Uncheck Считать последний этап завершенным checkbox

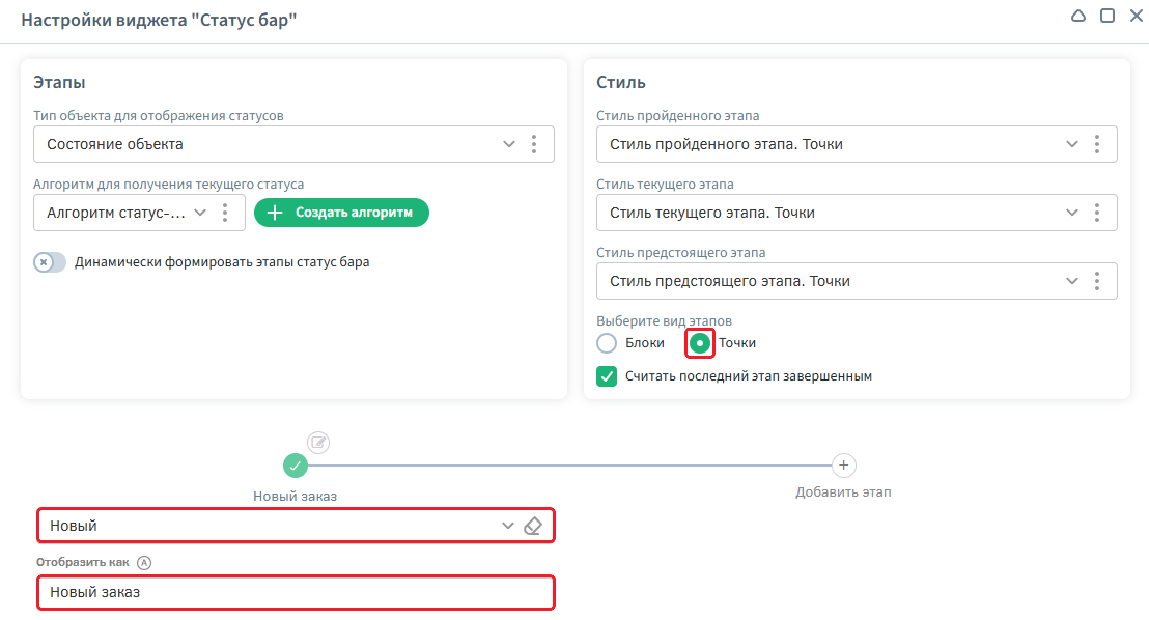(x=607, y=376)
